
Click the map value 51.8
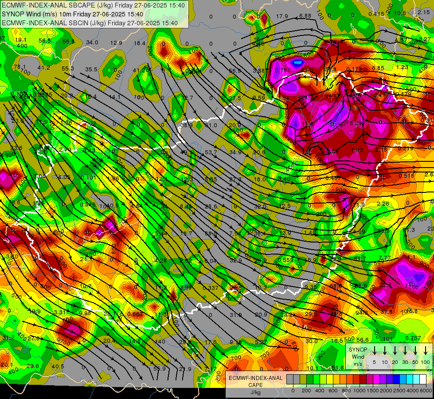point(338,368)
